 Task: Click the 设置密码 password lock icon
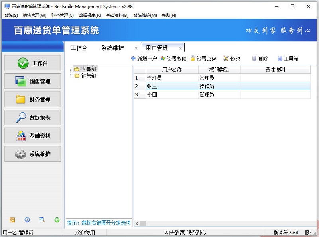194,58
